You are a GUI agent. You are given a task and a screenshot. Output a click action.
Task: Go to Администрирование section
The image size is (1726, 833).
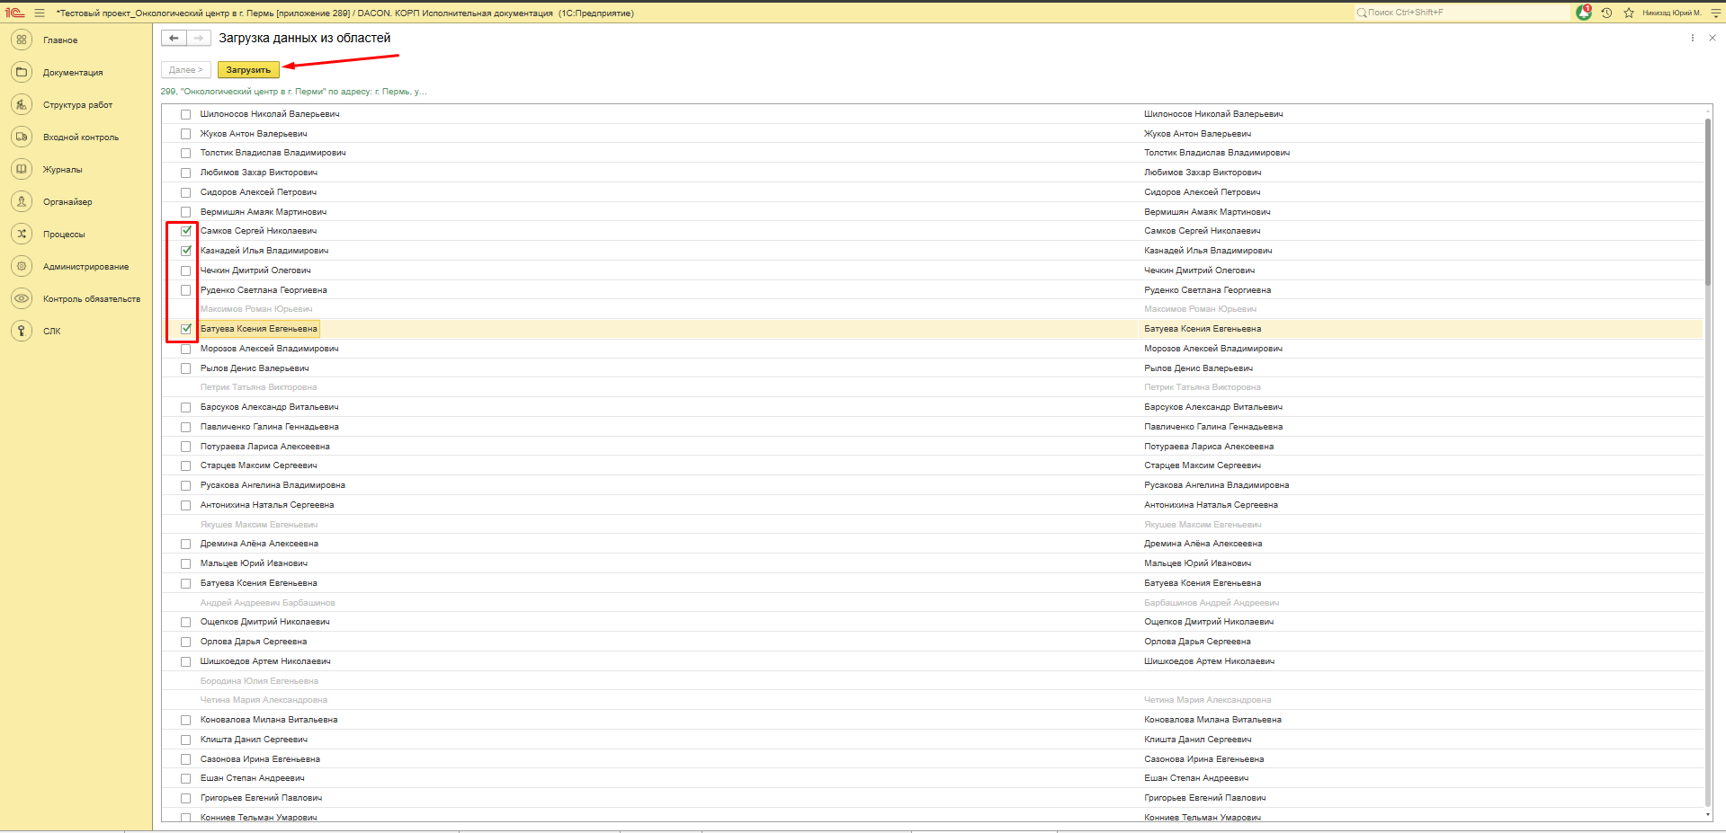pyautogui.click(x=85, y=267)
